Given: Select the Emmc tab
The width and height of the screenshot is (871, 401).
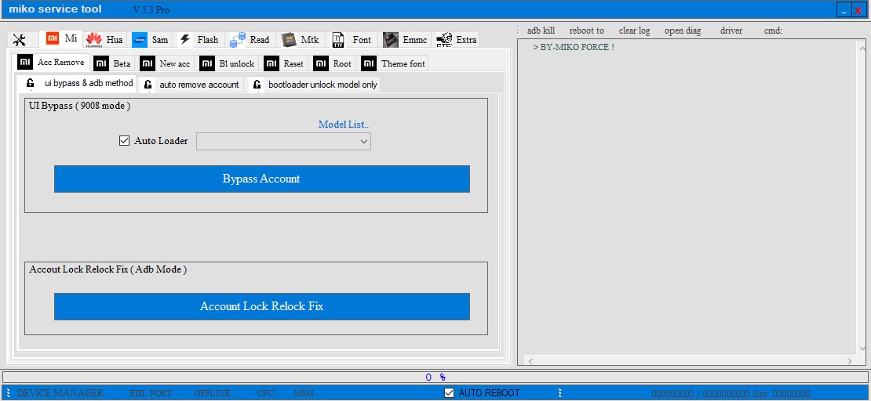Looking at the screenshot, I should click(x=406, y=40).
